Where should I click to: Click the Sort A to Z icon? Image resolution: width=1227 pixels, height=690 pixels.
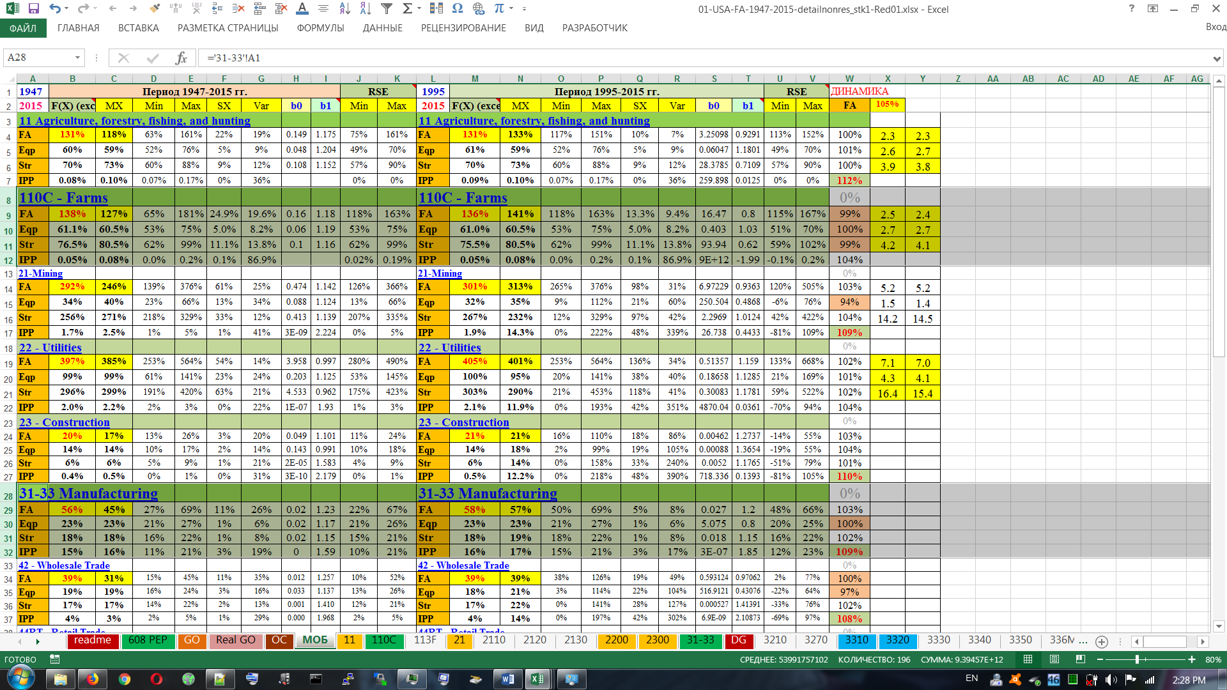(x=344, y=9)
